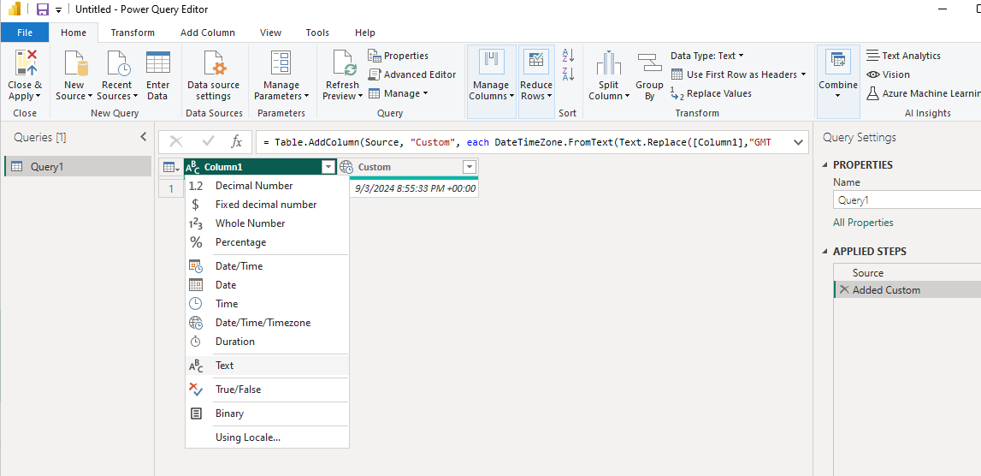
Task: Open query Properties
Action: (x=398, y=56)
